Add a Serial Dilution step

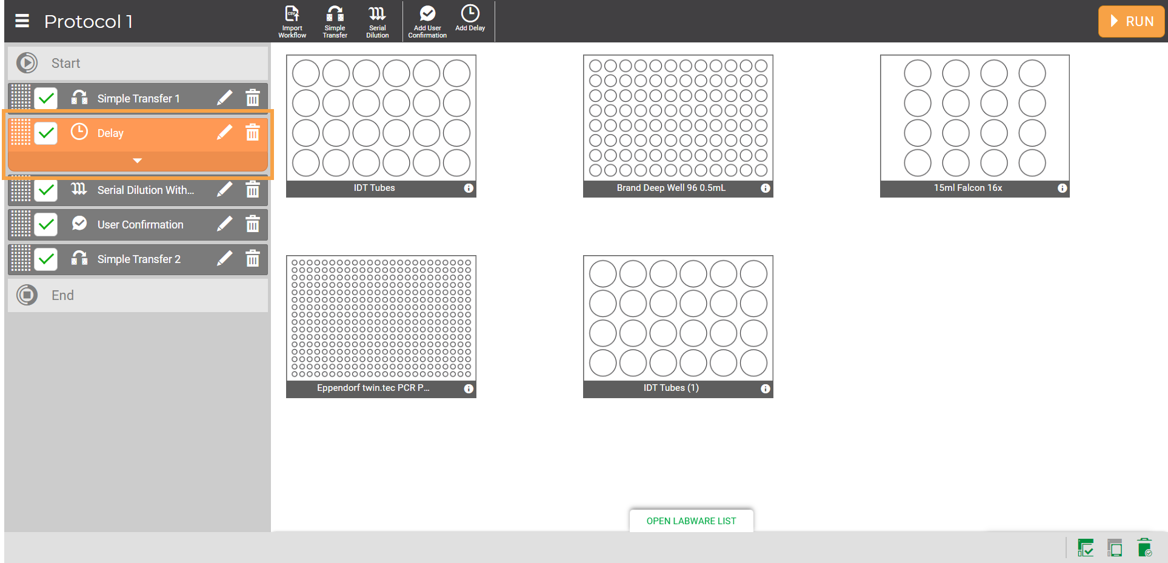coord(377,21)
